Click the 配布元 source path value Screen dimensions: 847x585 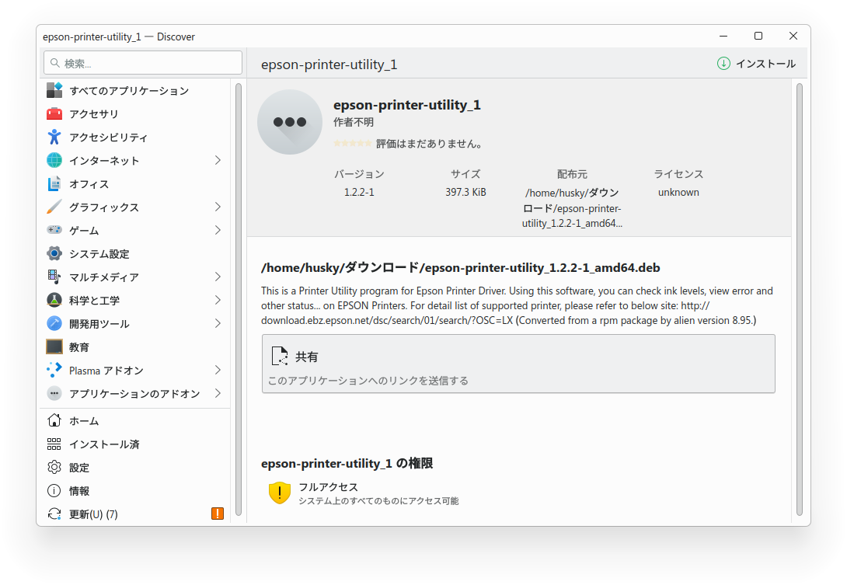571,208
